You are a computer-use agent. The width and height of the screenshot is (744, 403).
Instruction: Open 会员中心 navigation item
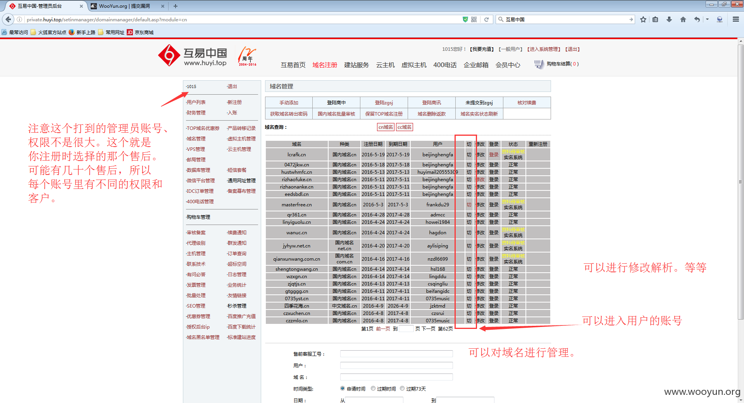pos(508,65)
